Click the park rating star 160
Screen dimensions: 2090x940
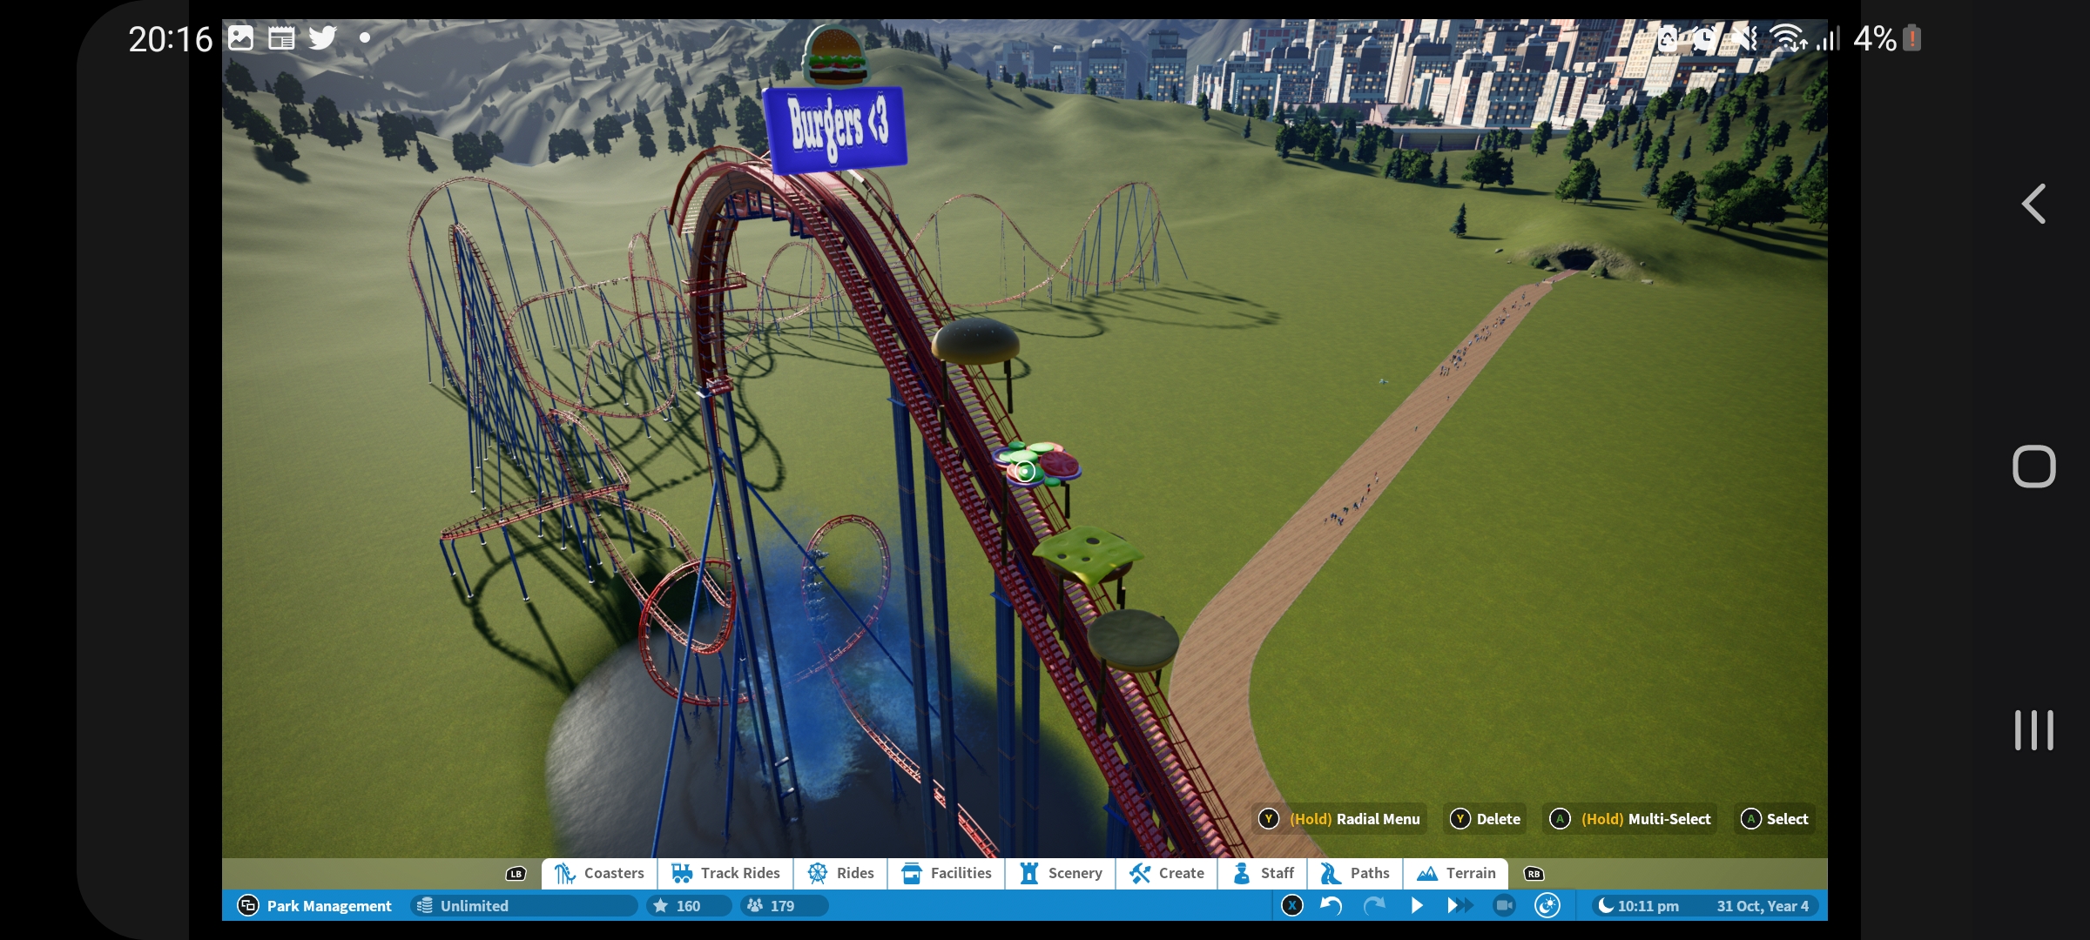688,905
